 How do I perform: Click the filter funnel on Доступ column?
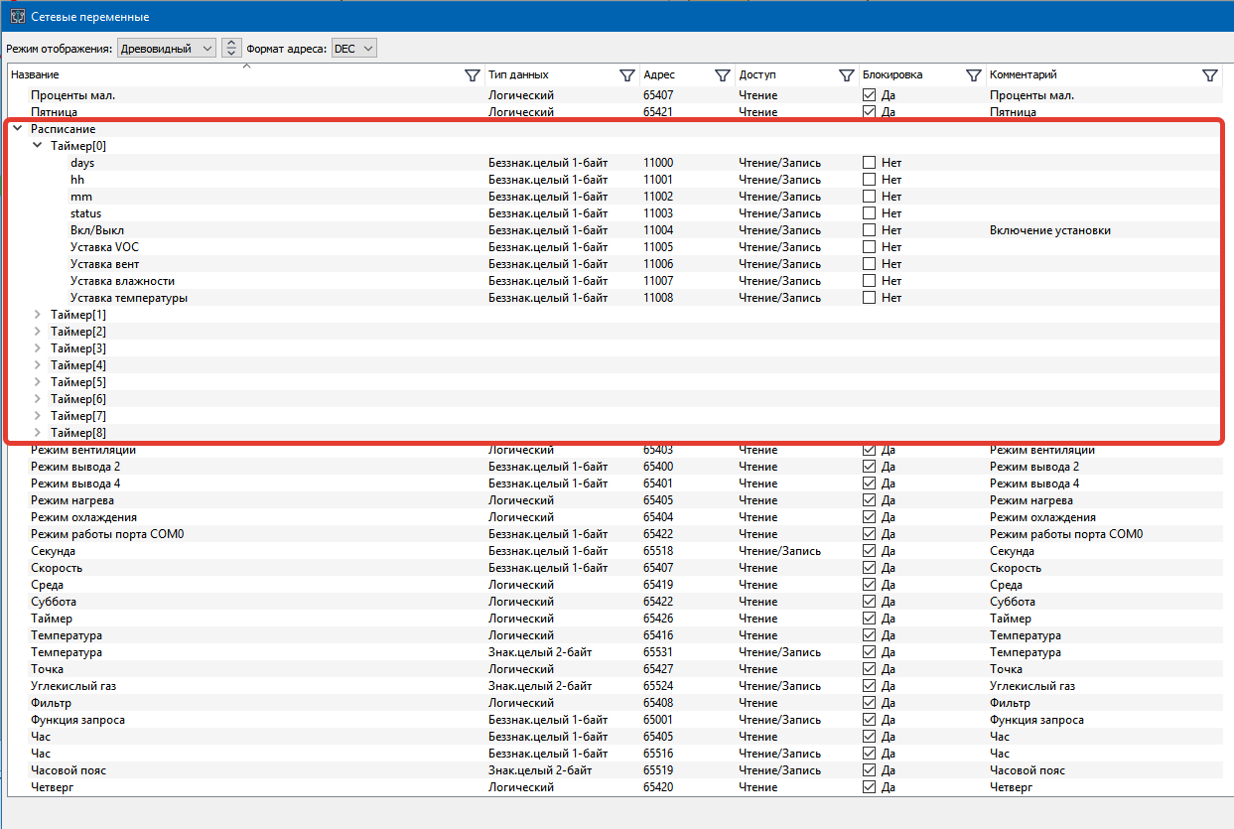tap(847, 74)
